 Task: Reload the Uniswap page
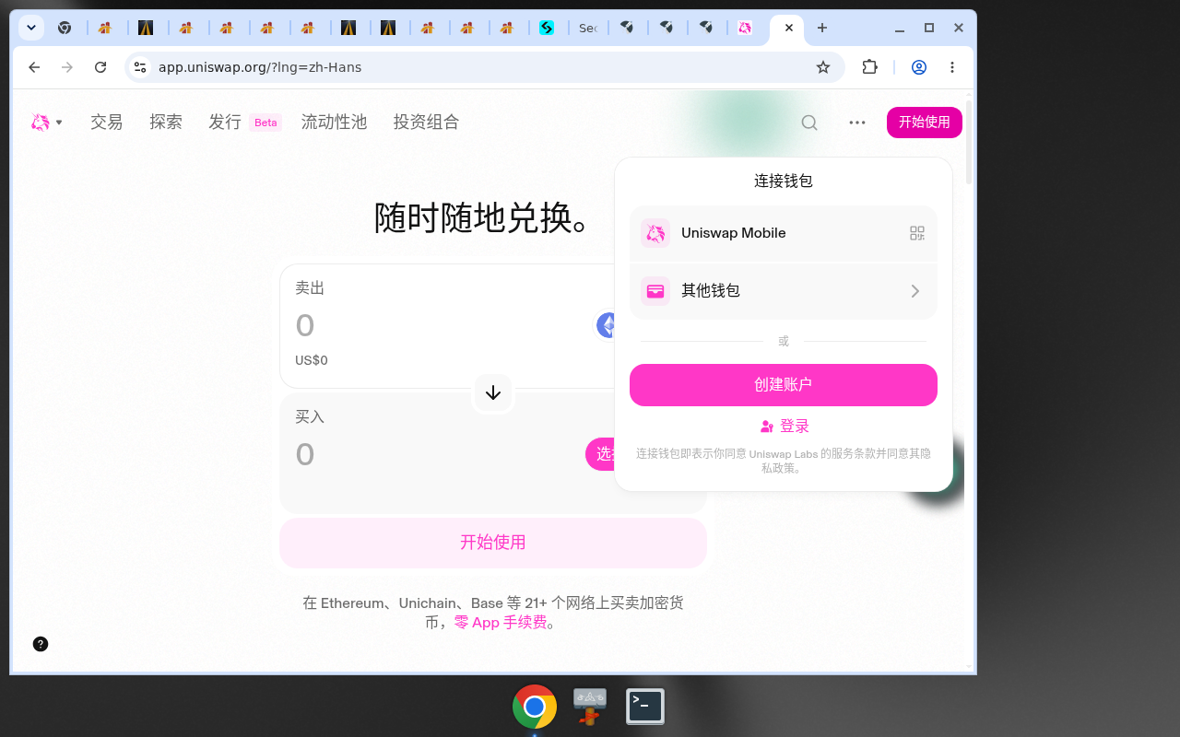(x=101, y=67)
